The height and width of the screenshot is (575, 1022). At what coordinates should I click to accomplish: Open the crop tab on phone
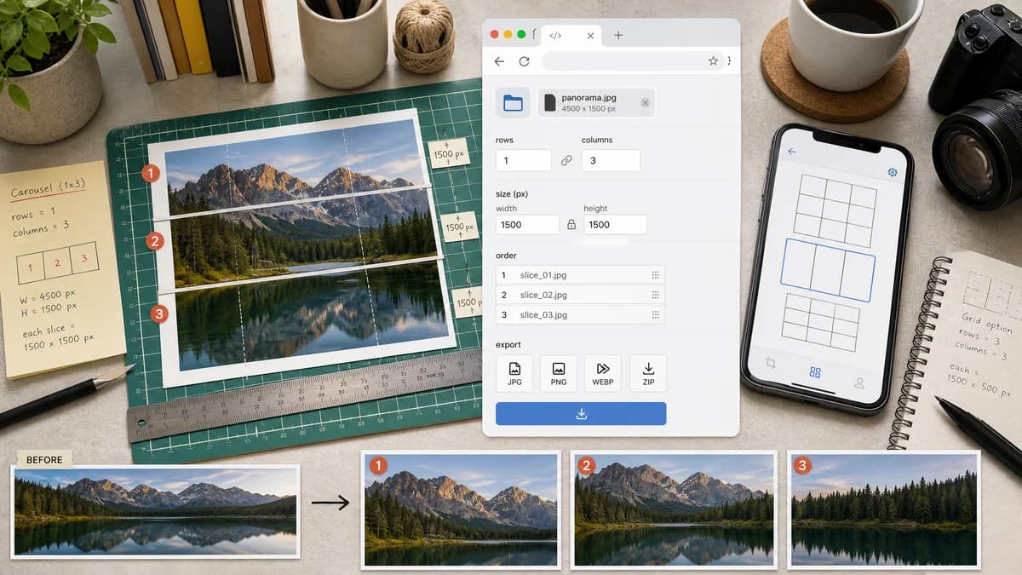tap(771, 363)
